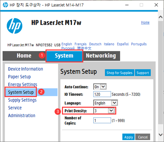Switch to the Networking tab
The width and height of the screenshot is (164, 142).
click(x=101, y=56)
